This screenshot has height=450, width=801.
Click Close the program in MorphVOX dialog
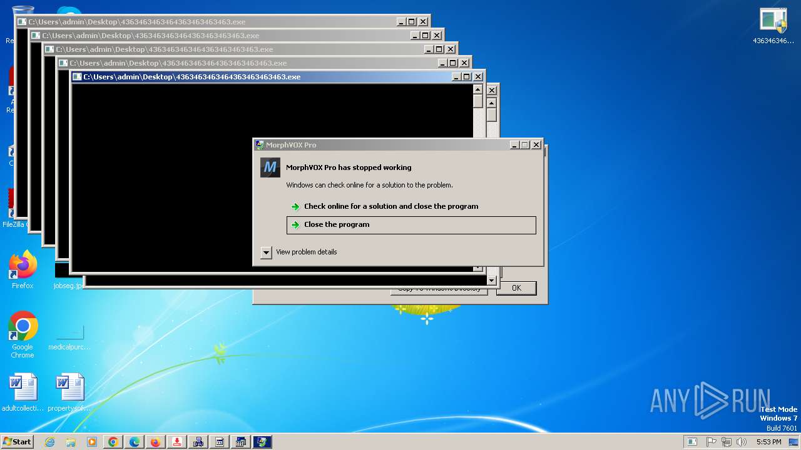tap(411, 225)
